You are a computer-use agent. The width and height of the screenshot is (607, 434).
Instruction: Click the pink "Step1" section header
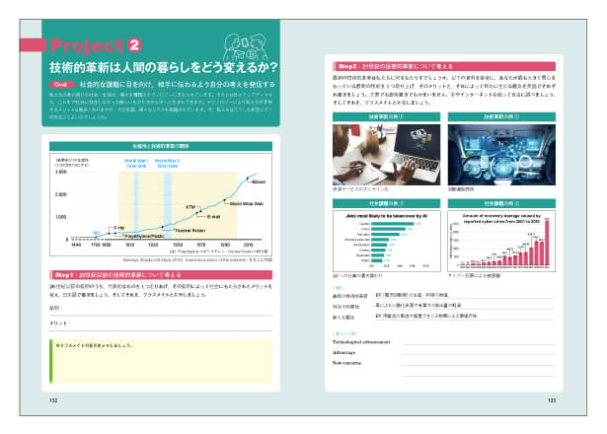(x=161, y=275)
